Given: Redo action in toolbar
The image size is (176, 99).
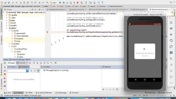Looking at the screenshot, I should coord(16,2).
